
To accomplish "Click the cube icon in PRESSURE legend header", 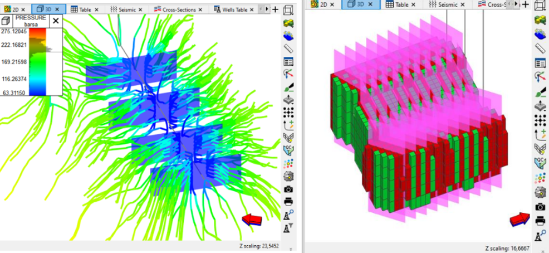I will click(x=6, y=21).
